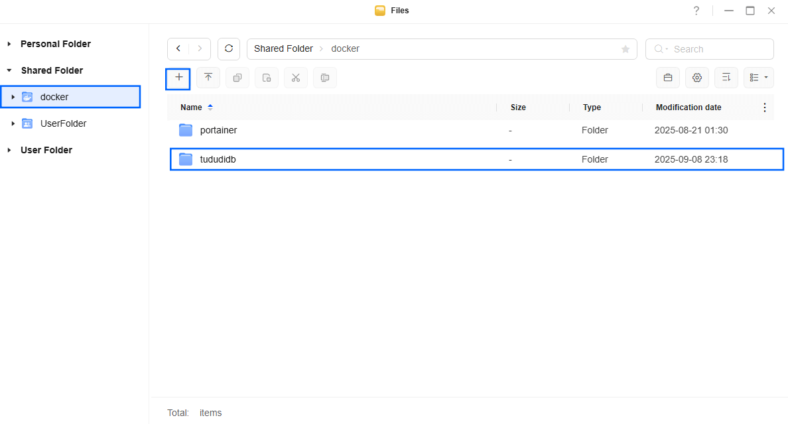The width and height of the screenshot is (788, 424).
Task: Open the settings gear icon
Action: click(697, 78)
